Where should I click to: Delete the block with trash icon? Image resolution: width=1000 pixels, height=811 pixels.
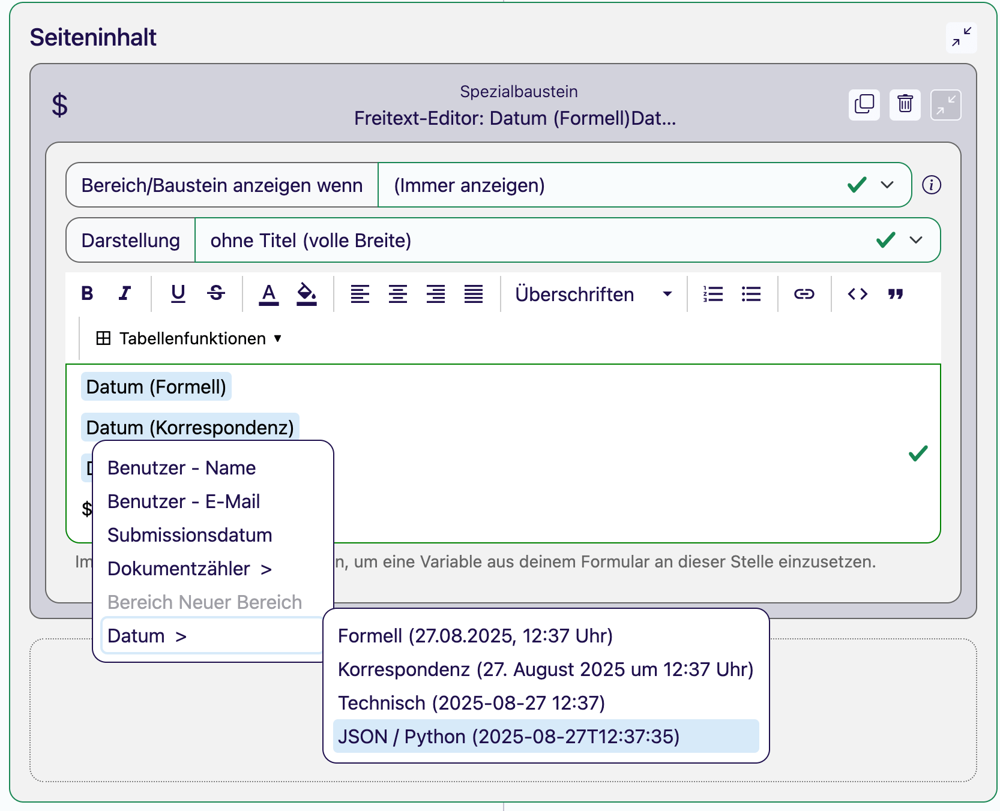point(905,104)
